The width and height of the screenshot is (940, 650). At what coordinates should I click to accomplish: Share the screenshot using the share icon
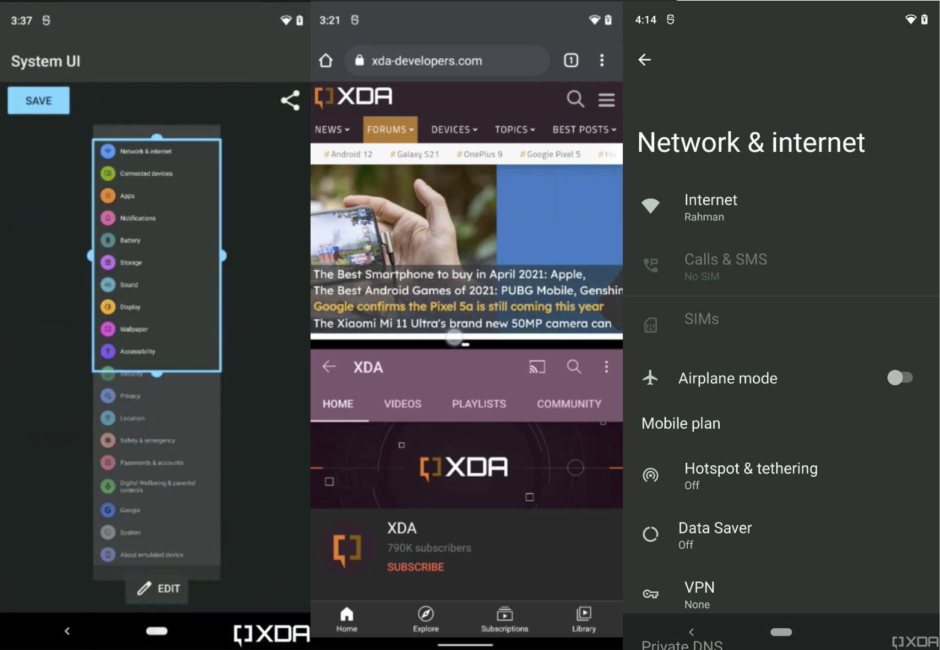(x=290, y=101)
